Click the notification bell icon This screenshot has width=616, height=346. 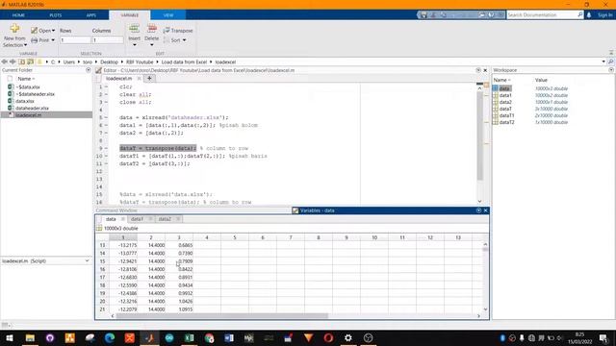589,15
